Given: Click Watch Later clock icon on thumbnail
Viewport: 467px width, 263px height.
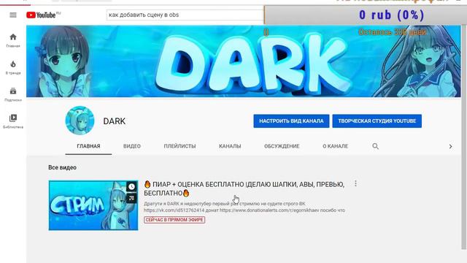Looking at the screenshot, I should [x=131, y=187].
